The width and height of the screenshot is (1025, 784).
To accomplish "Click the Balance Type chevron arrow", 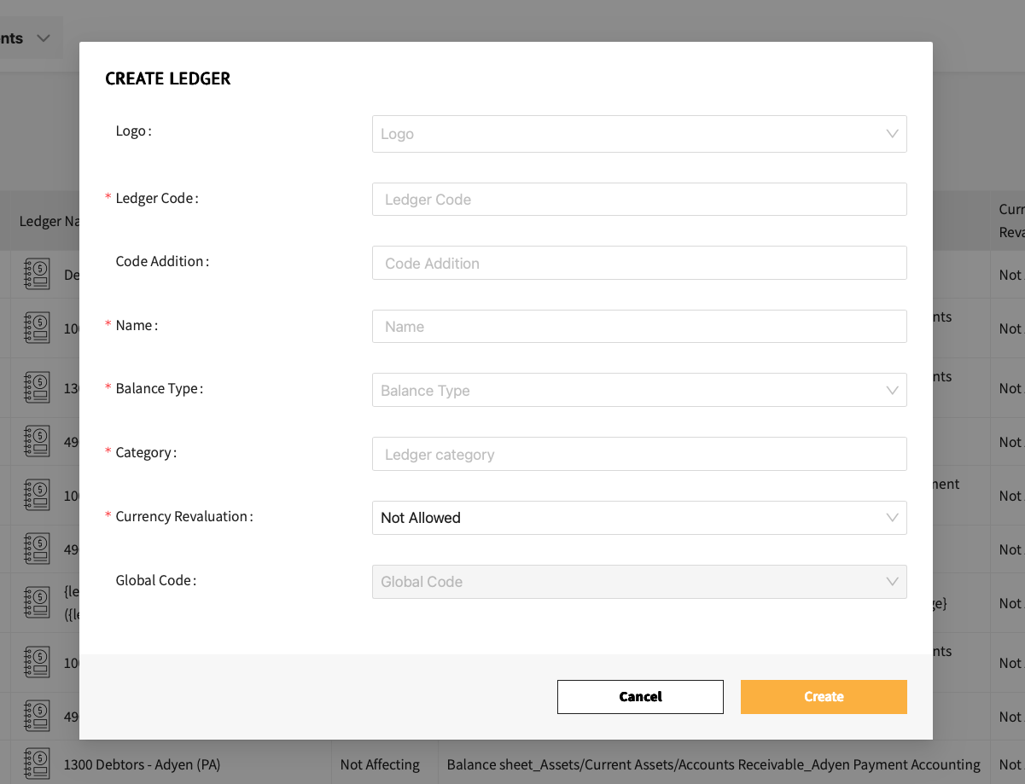I will point(892,390).
